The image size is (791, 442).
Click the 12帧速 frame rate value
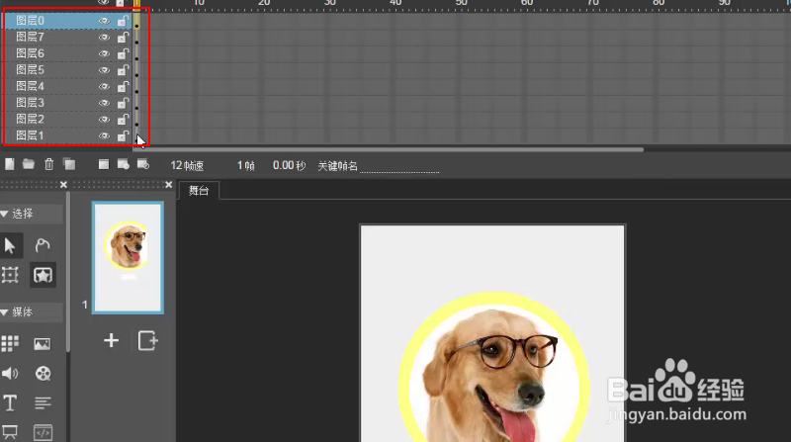187,165
